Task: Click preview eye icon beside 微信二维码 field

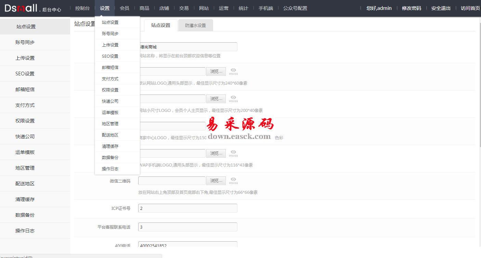Action: tap(233, 180)
